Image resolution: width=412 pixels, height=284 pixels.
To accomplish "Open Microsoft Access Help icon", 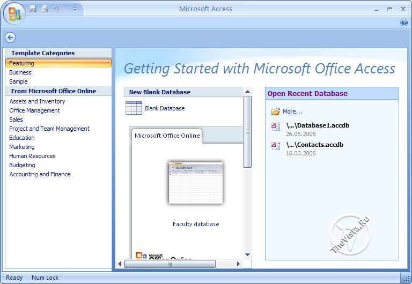I will point(404,23).
